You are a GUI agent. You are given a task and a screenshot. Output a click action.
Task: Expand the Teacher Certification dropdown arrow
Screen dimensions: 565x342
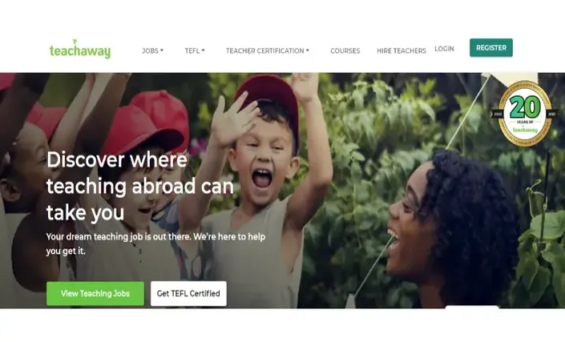pyautogui.click(x=308, y=50)
